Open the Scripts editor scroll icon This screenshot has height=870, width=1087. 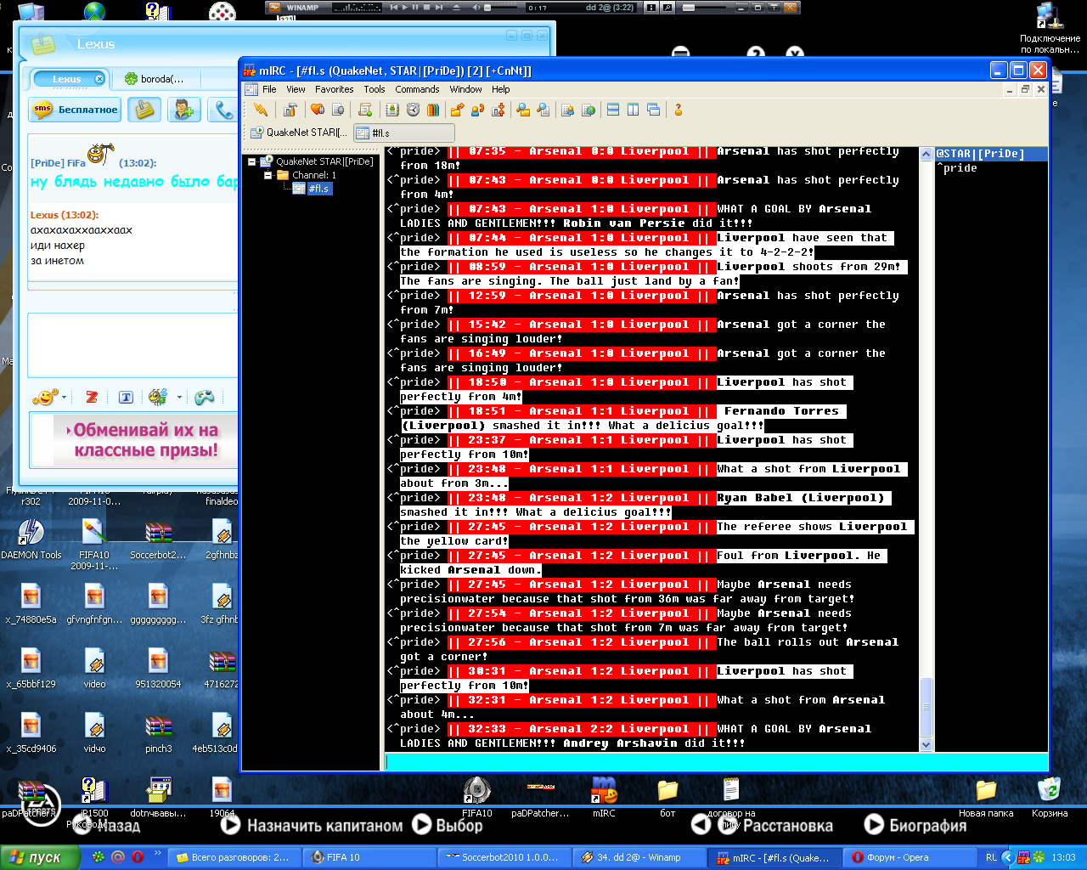point(365,110)
